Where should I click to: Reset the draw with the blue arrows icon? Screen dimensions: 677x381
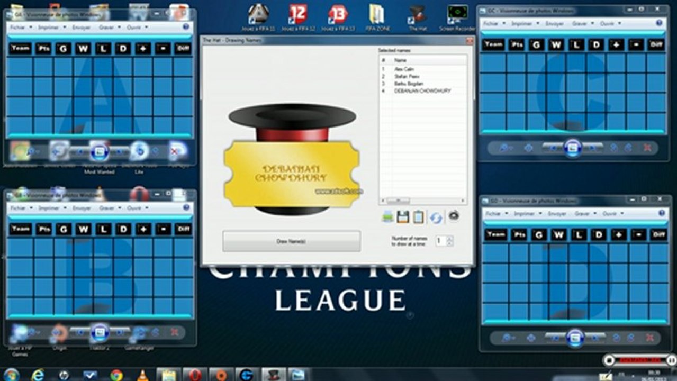[x=436, y=217]
